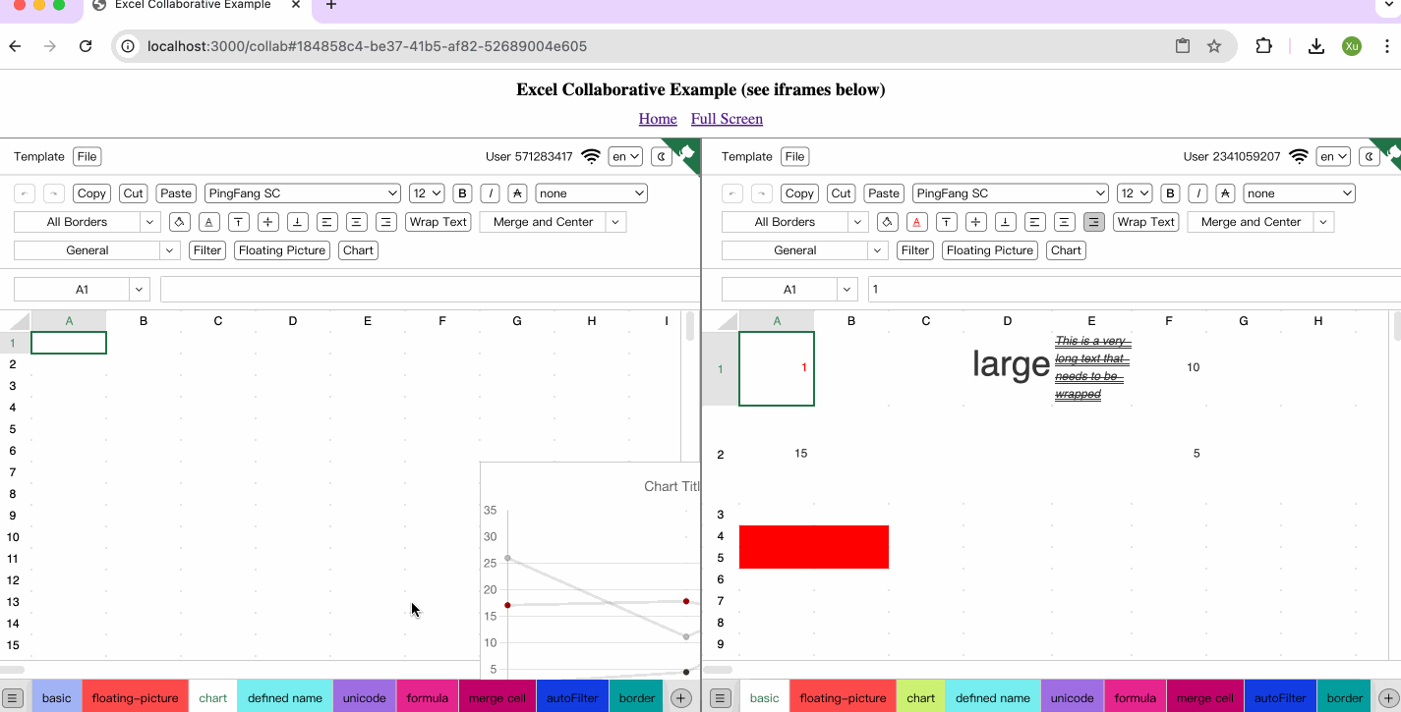The height and width of the screenshot is (712, 1401).
Task: Click the fill color bucket icon in right spreadsheet
Action: click(x=887, y=222)
